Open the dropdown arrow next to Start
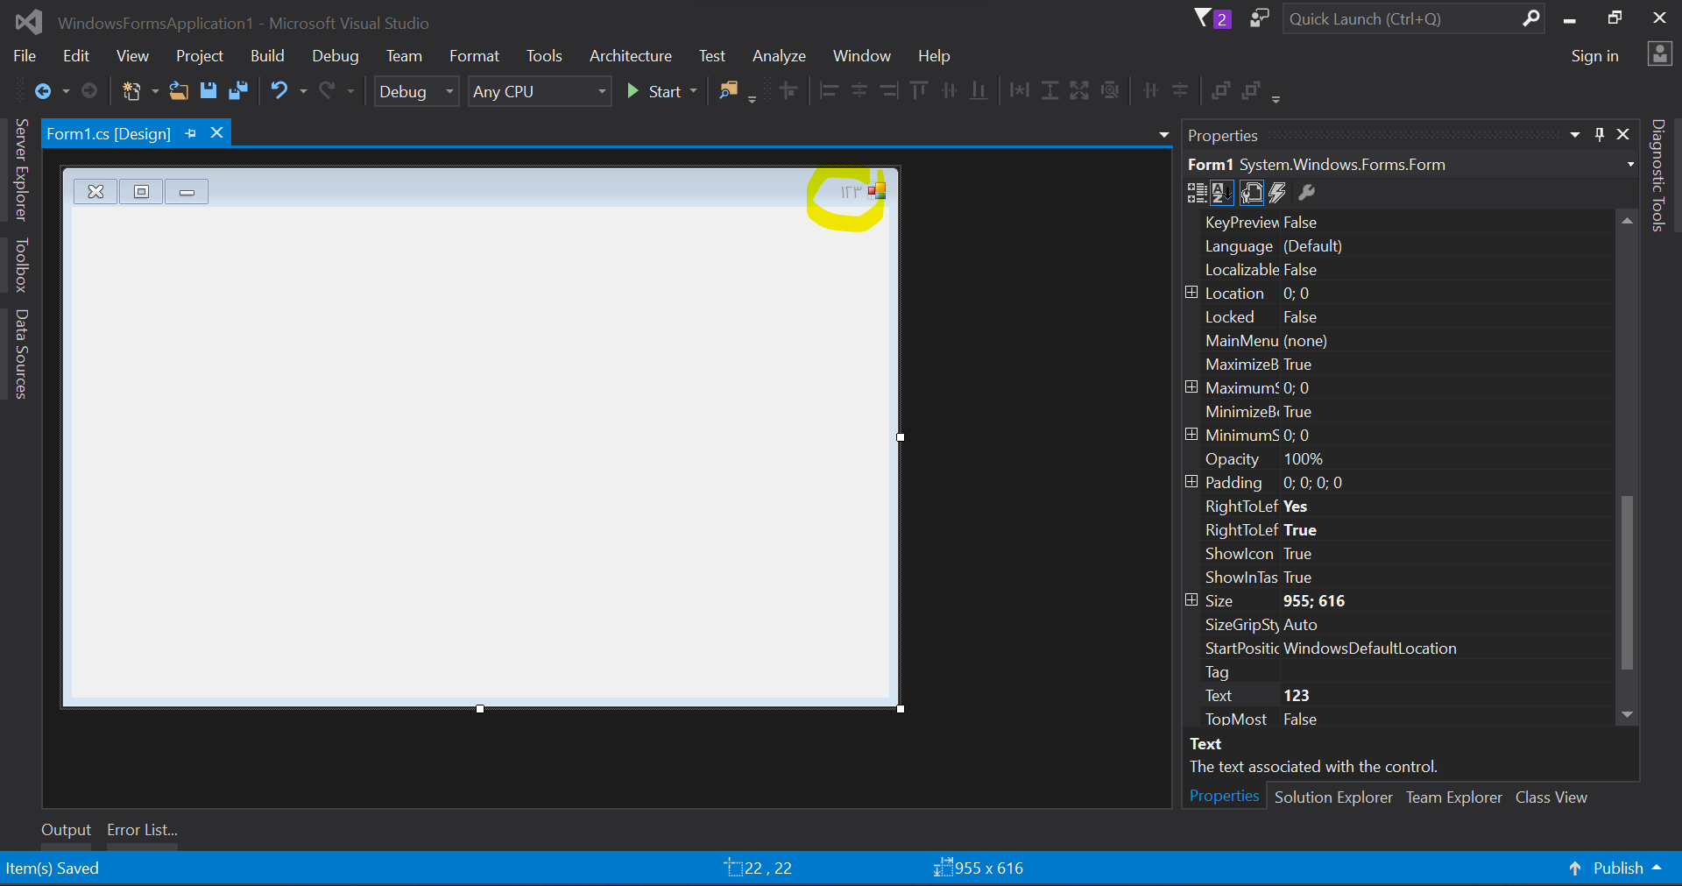 (x=694, y=91)
